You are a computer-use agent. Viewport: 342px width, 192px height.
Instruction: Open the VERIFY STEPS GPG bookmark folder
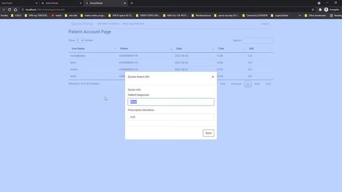tap(148, 15)
